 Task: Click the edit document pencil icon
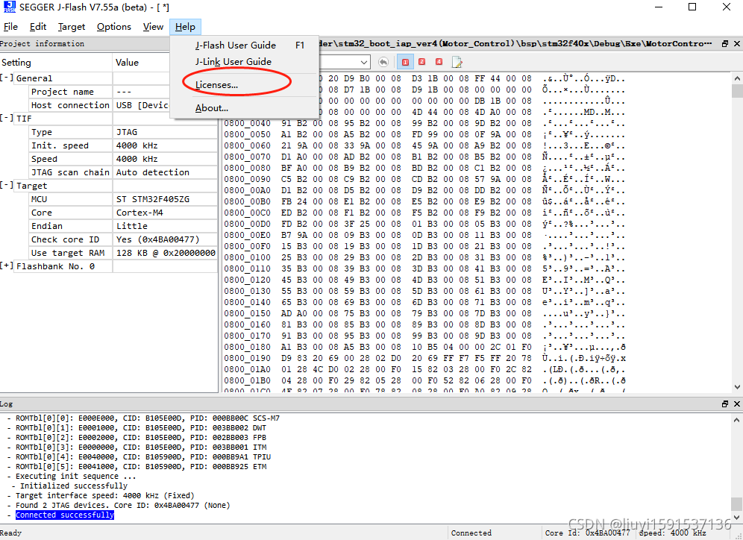457,62
